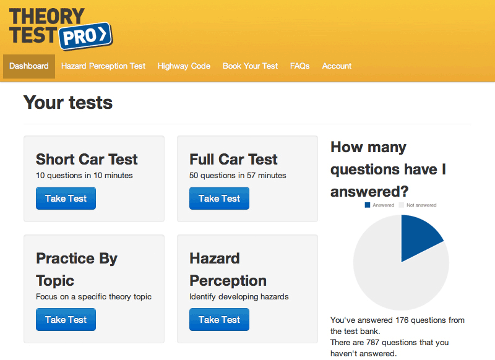
Task: Click 'There are 787 questions' text
Action: point(390,348)
